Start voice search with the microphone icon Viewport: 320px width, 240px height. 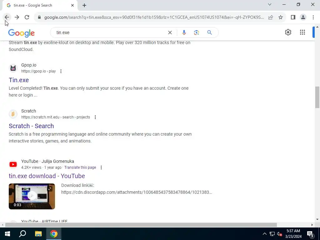pos(184,32)
